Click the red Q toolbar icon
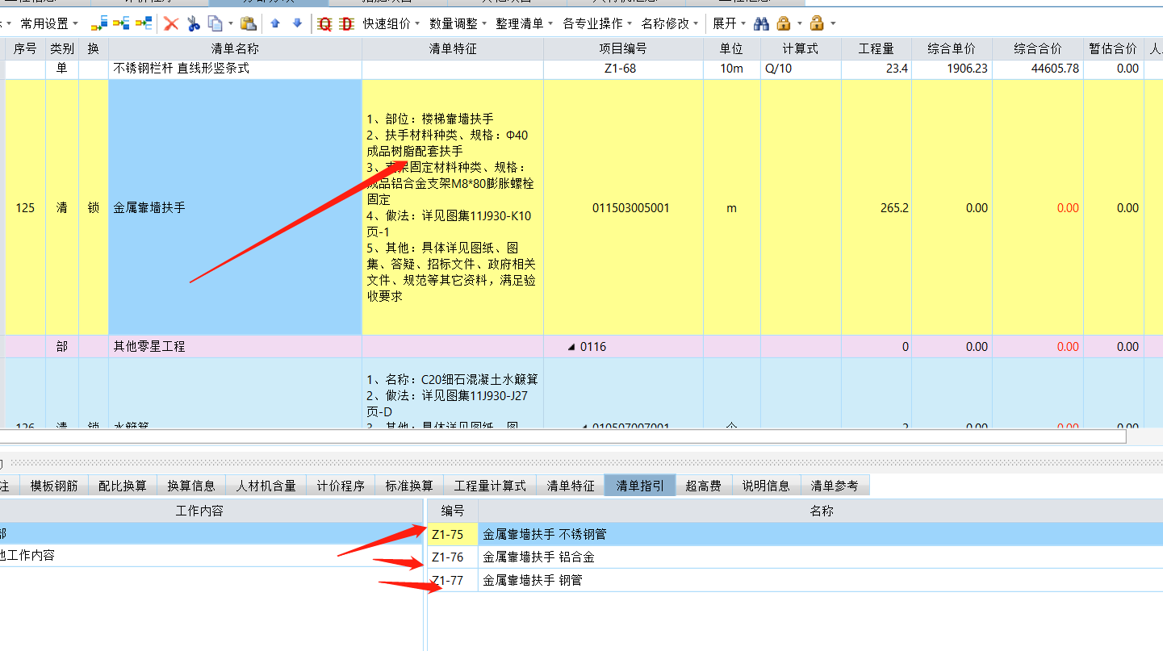This screenshot has height=651, width=1163. 325,23
